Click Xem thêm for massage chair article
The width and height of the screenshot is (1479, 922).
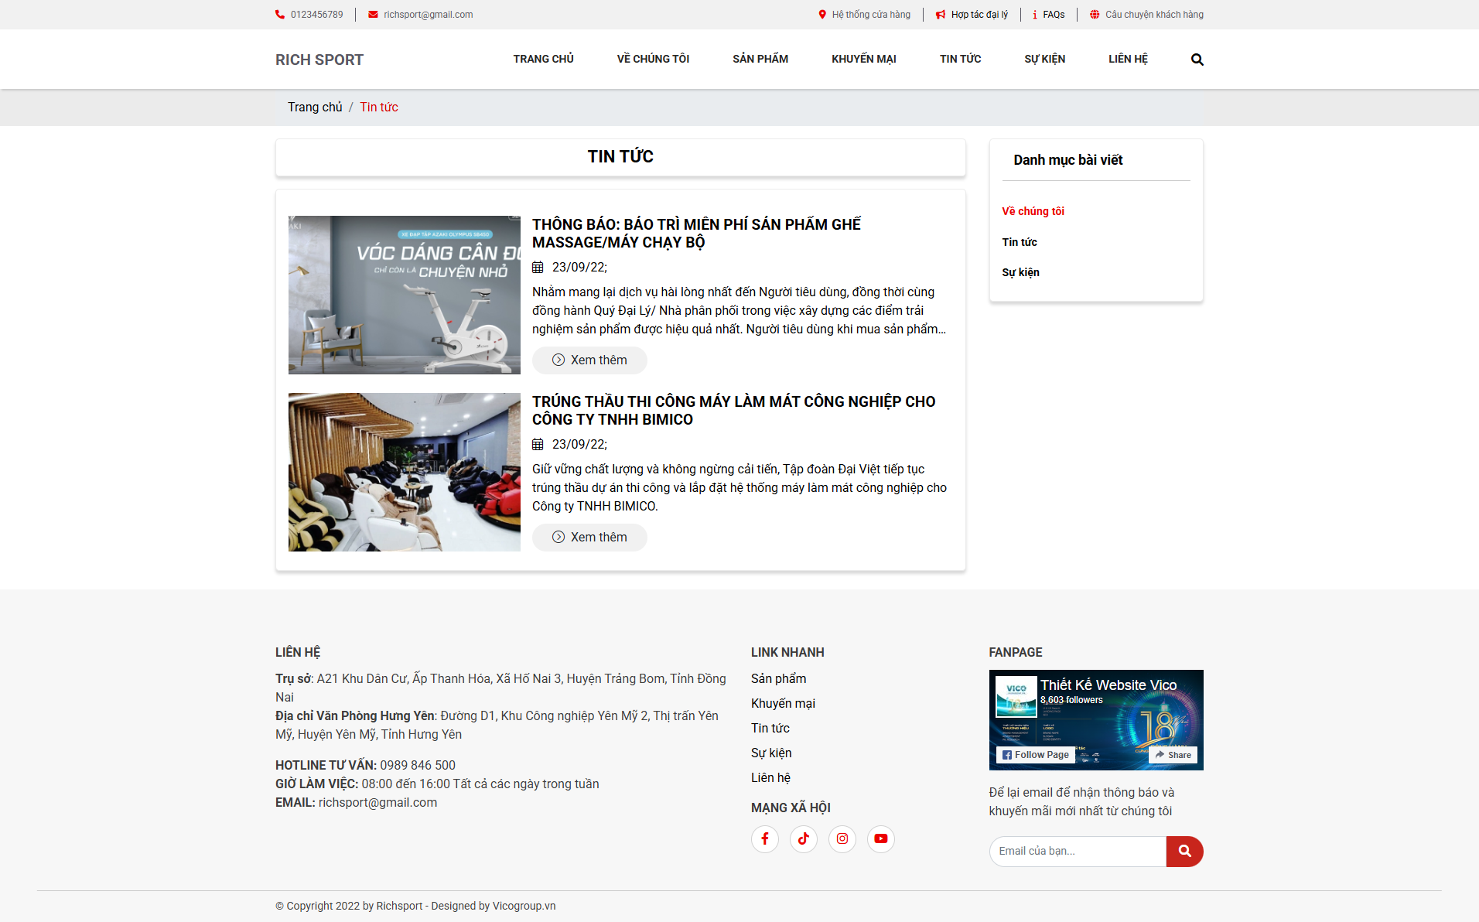click(589, 360)
